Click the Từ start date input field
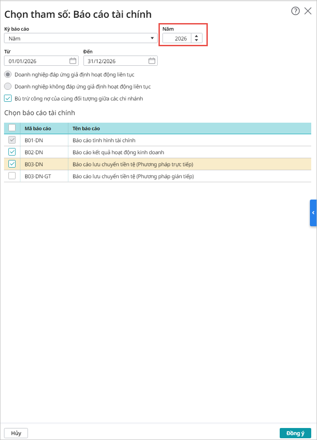 38,61
